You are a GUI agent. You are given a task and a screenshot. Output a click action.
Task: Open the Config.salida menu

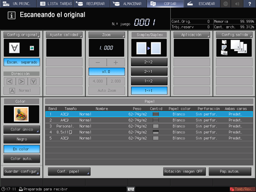[234, 35]
